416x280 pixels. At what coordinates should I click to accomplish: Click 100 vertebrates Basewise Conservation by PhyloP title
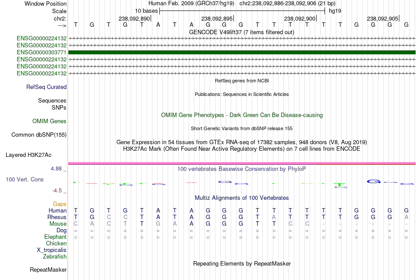(242, 169)
